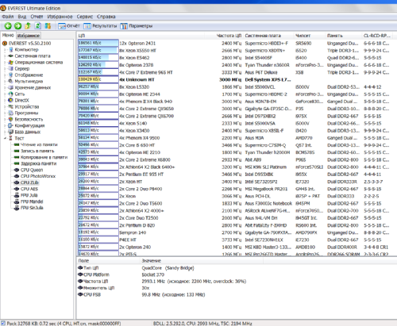
Task: Select the CPU AES benchmark icon
Action: pyautogui.click(x=17, y=189)
